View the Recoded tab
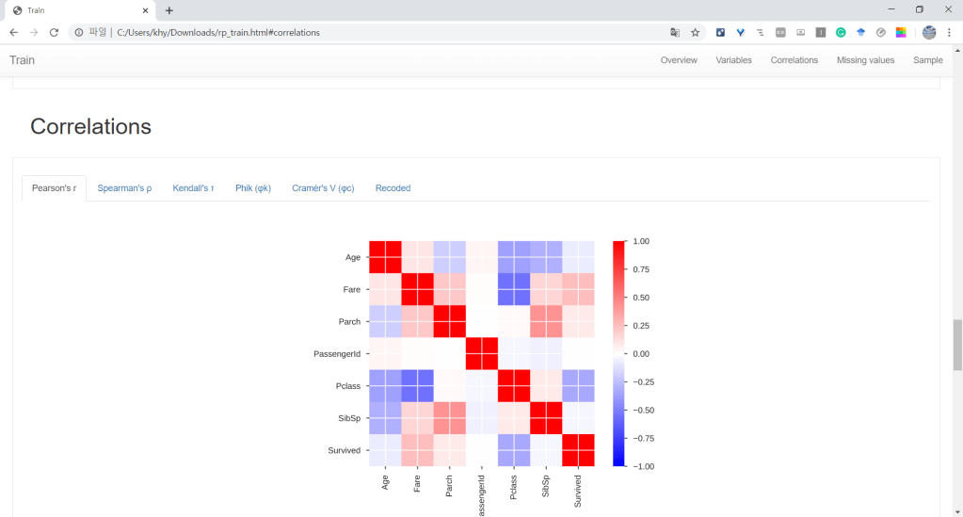 point(393,188)
